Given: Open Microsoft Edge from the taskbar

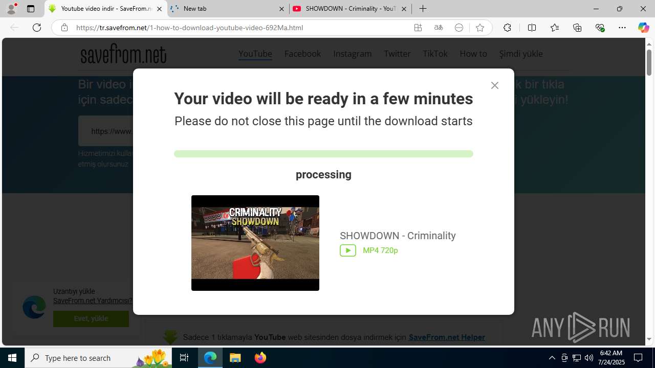Looking at the screenshot, I should point(210,358).
